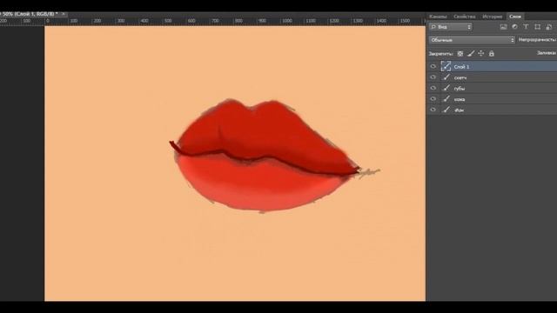The width and height of the screenshot is (557, 313).
Task: Click the Слой 1 layer thumbnail
Action: coord(446,66)
